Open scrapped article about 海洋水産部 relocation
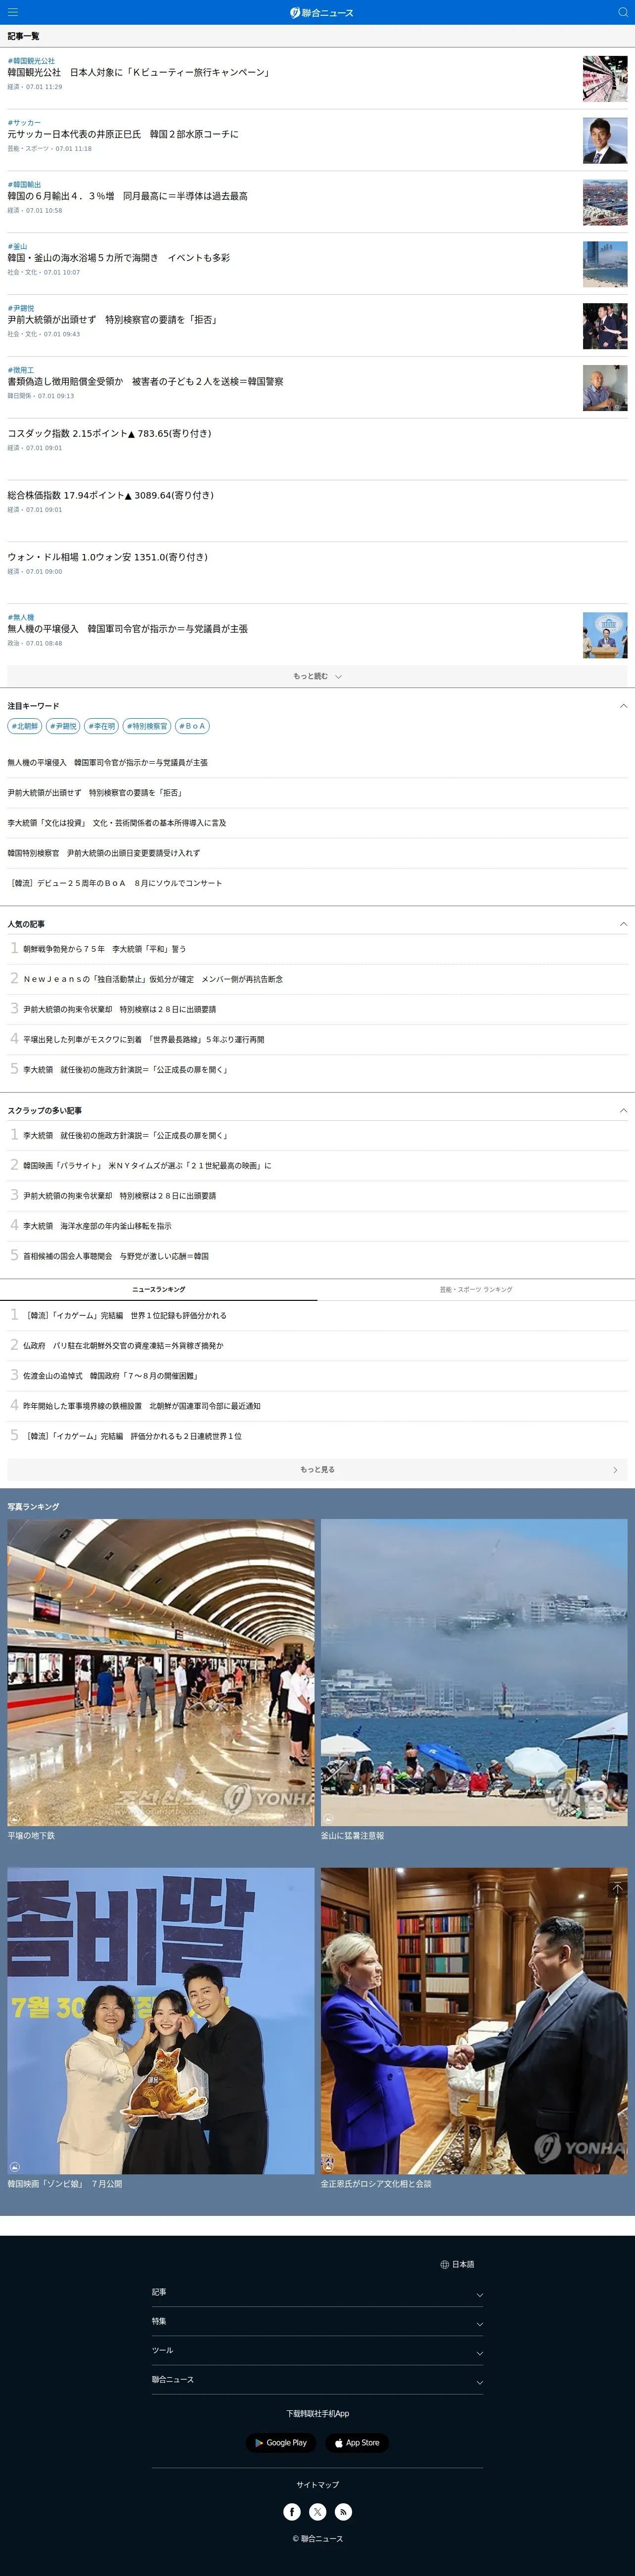The height and width of the screenshot is (2576, 635). (x=97, y=1225)
